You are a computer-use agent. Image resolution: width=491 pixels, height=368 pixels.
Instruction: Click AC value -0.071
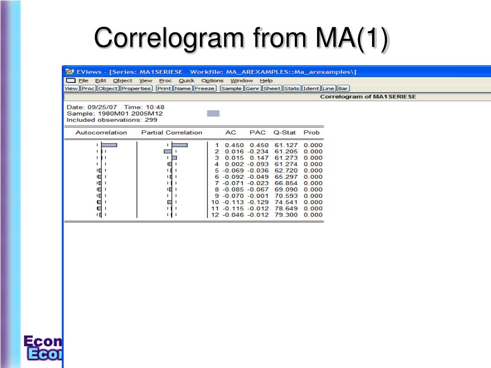(x=233, y=183)
